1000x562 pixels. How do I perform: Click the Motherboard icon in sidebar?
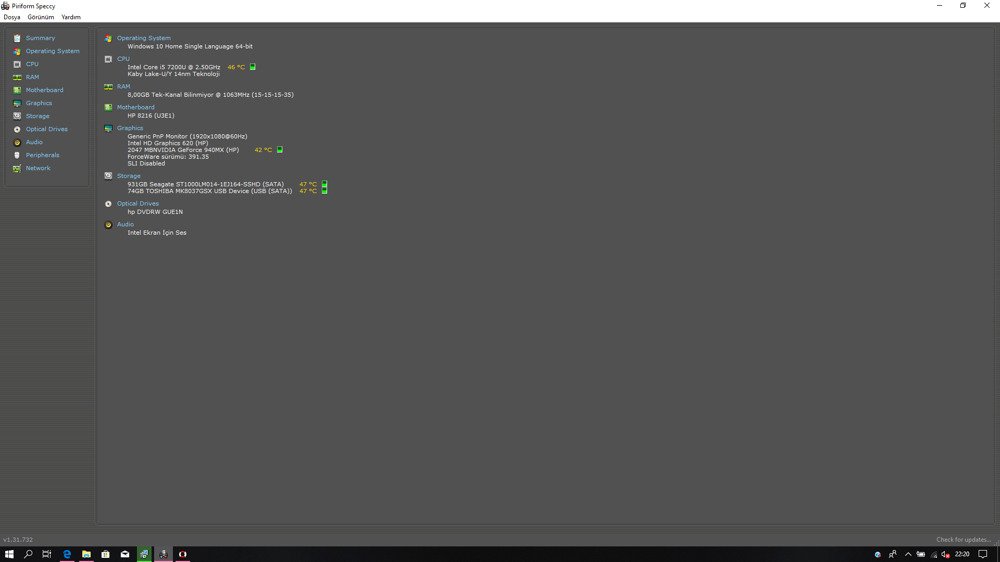click(x=17, y=91)
